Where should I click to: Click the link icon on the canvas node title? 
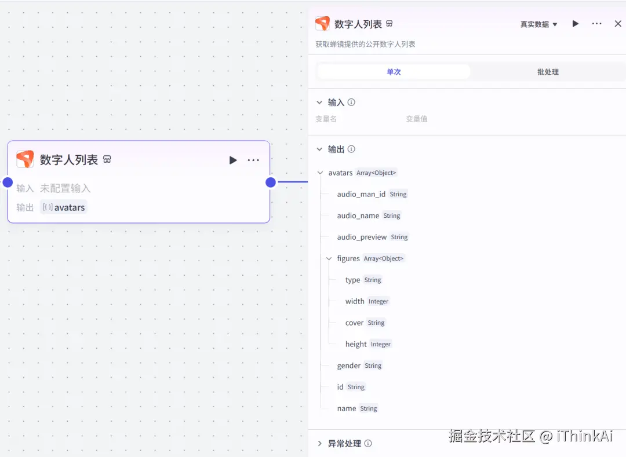click(107, 159)
